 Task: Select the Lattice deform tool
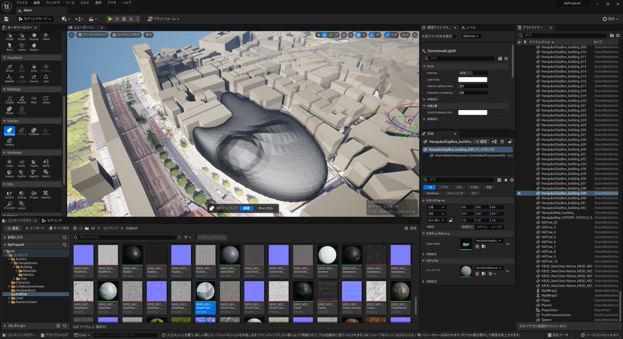click(22, 47)
